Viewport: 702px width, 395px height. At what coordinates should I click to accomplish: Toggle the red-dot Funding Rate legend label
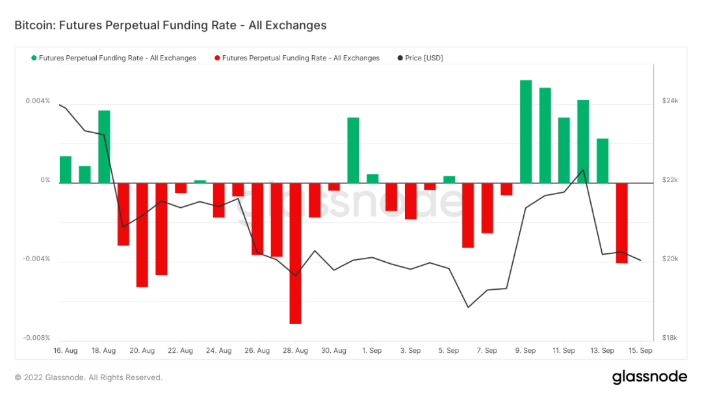301,58
